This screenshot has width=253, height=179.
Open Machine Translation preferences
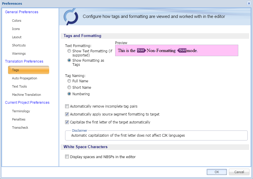[x=27, y=95]
